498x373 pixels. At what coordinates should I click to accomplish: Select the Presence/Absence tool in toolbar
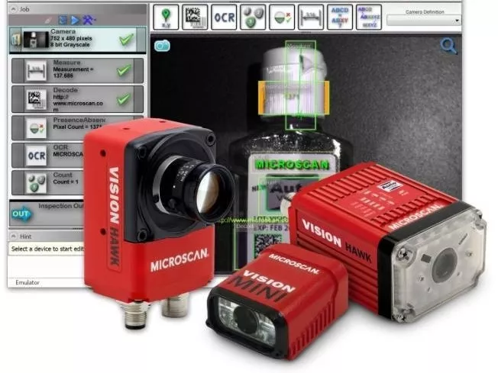point(282,17)
